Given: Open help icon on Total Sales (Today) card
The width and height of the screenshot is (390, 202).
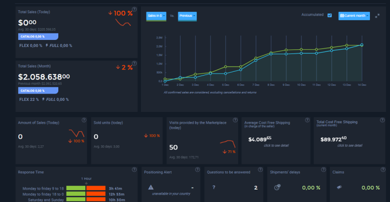Looking at the screenshot, I should pyautogui.click(x=134, y=10).
